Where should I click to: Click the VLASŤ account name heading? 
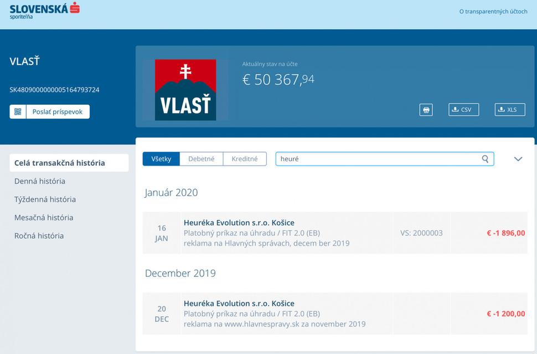click(x=25, y=61)
